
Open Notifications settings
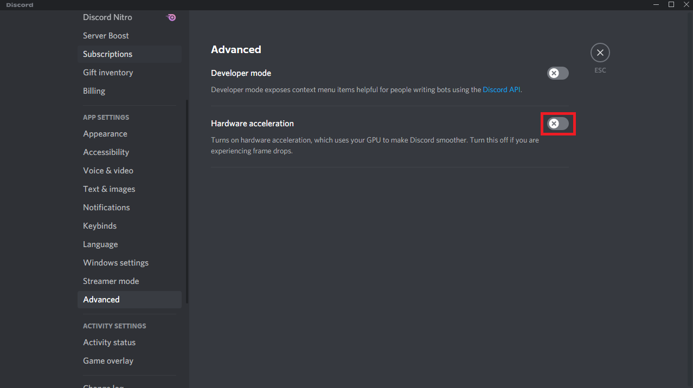pyautogui.click(x=106, y=208)
